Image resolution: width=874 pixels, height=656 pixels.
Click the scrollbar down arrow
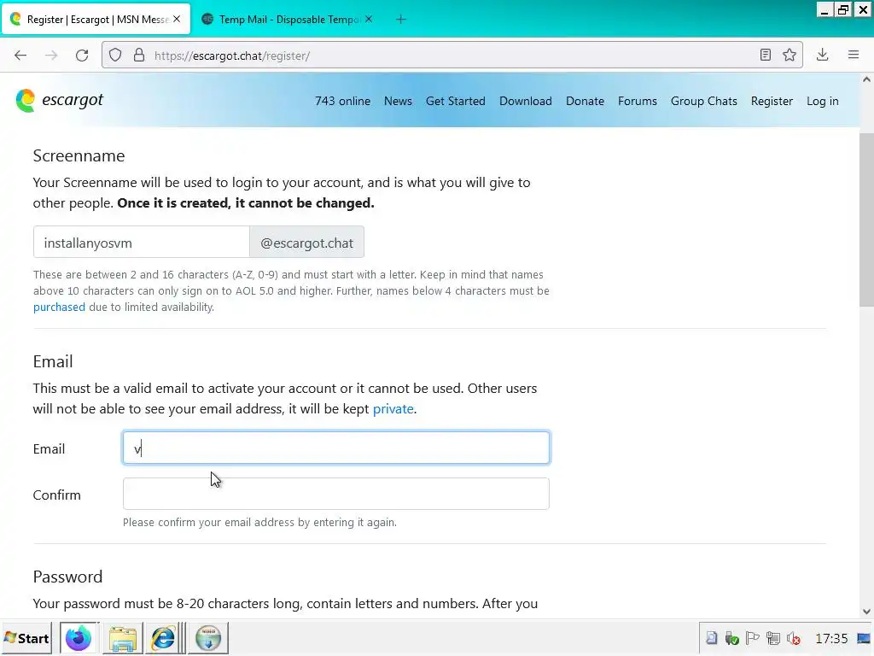866,612
